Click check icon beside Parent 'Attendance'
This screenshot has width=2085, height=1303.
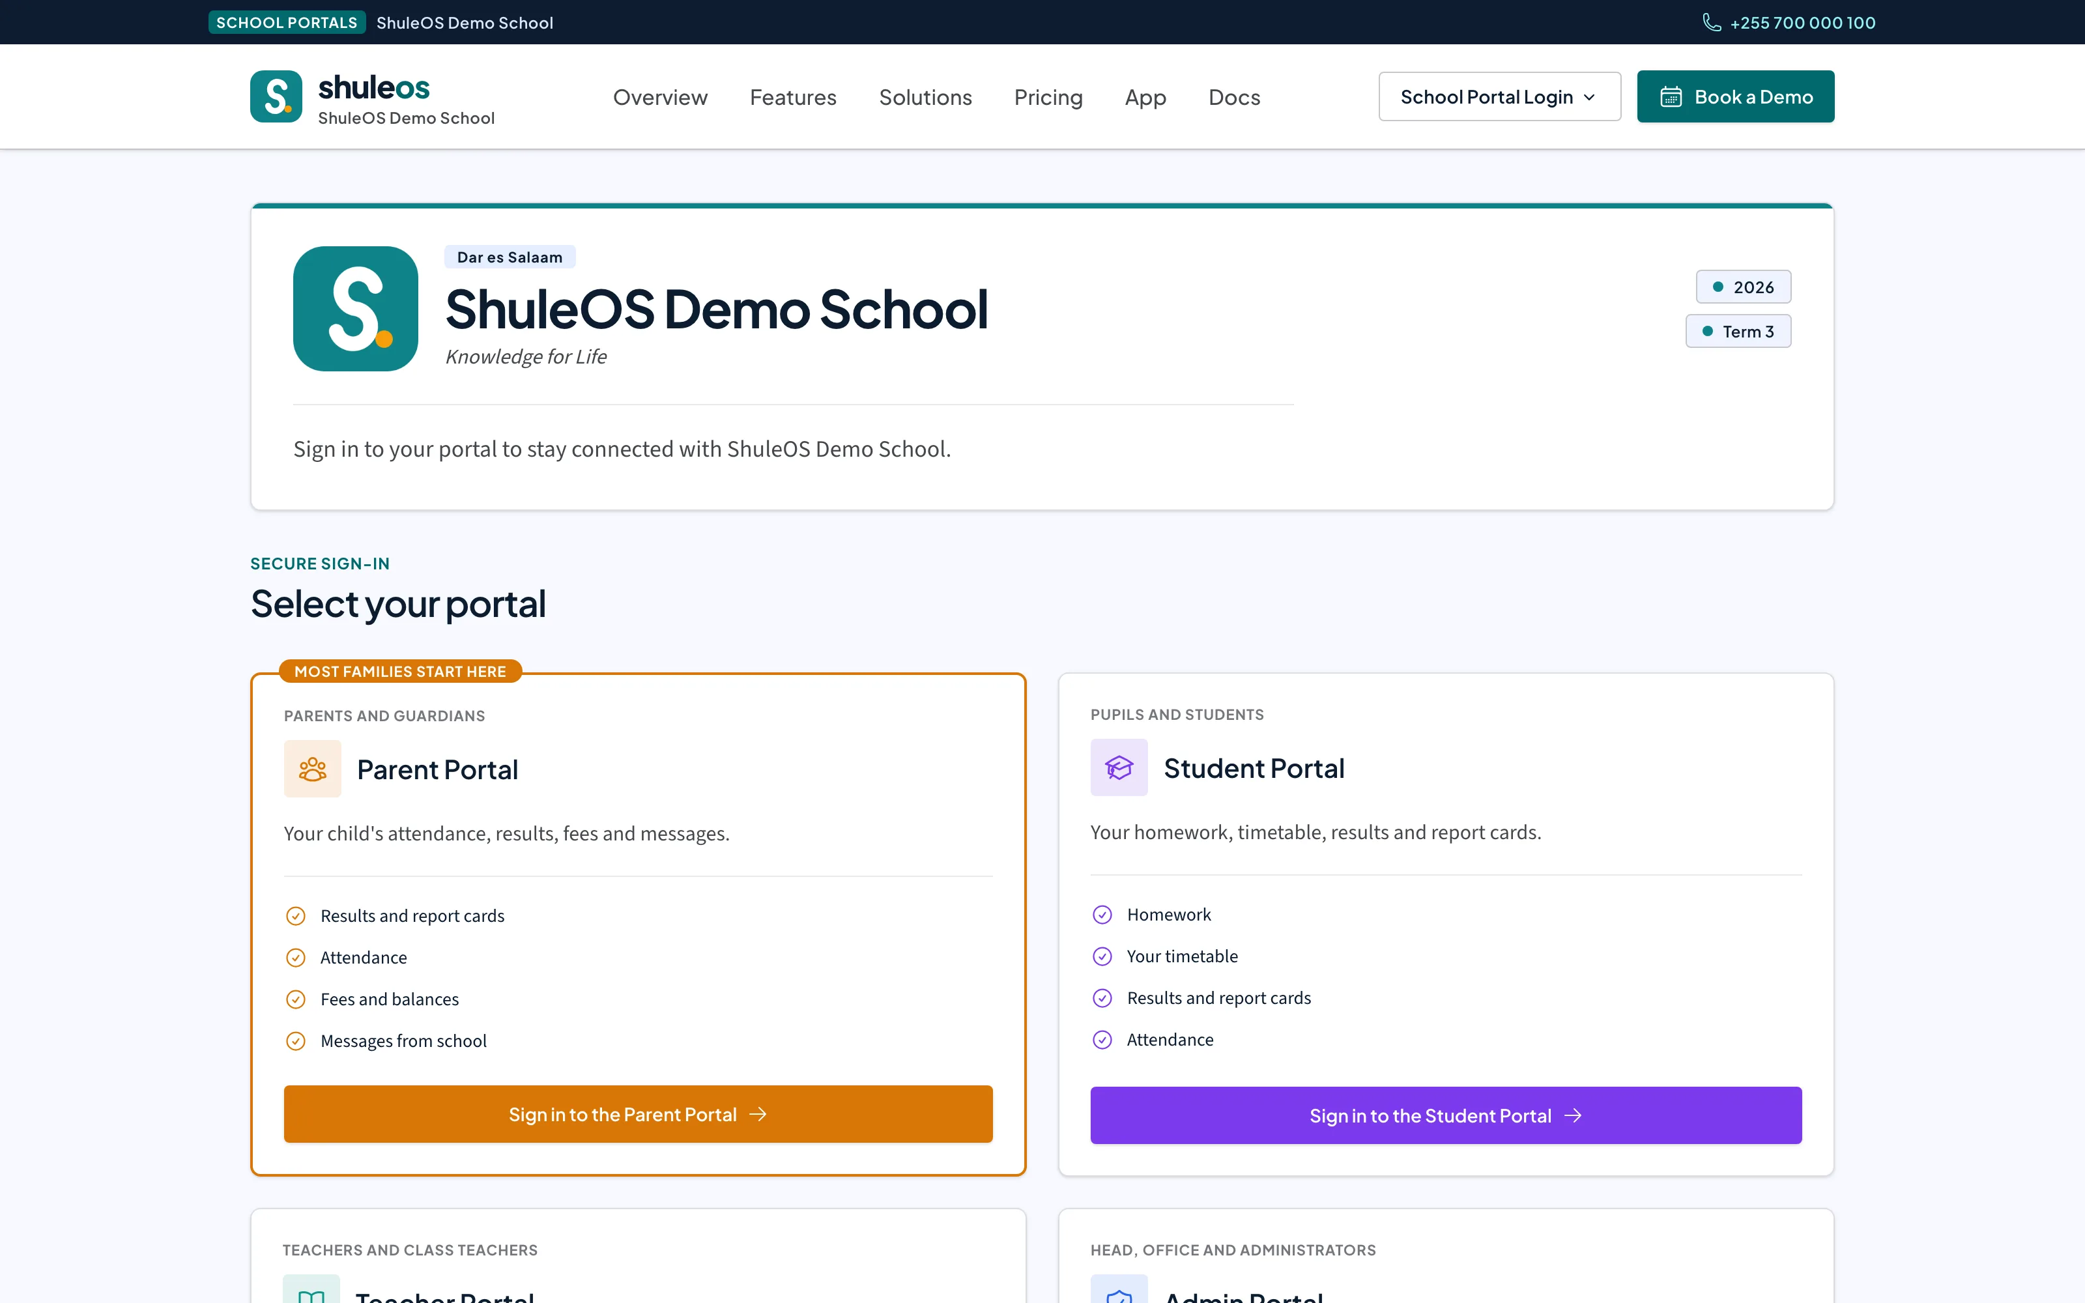click(x=296, y=958)
